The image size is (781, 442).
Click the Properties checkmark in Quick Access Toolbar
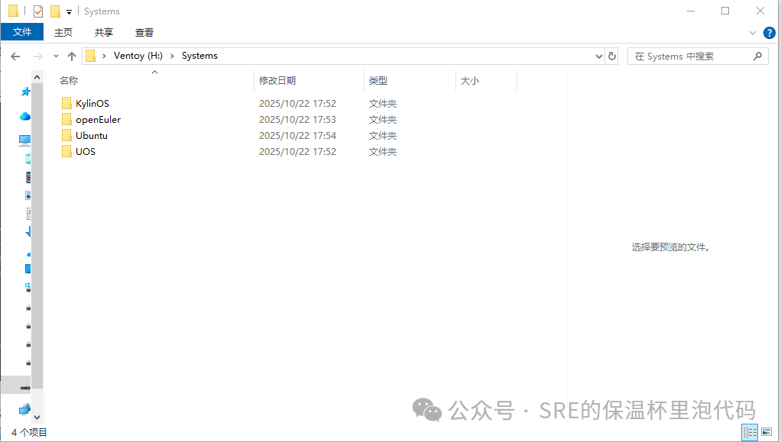click(37, 11)
